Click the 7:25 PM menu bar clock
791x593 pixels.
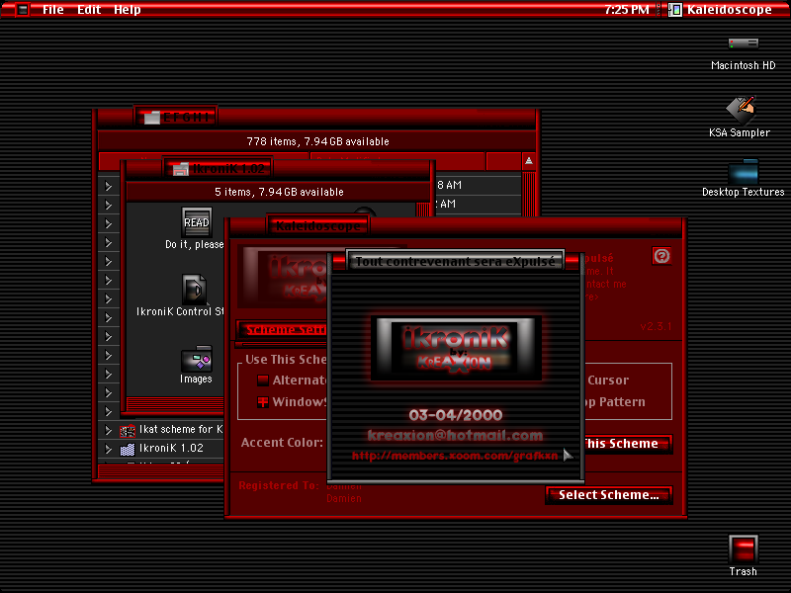click(x=627, y=10)
